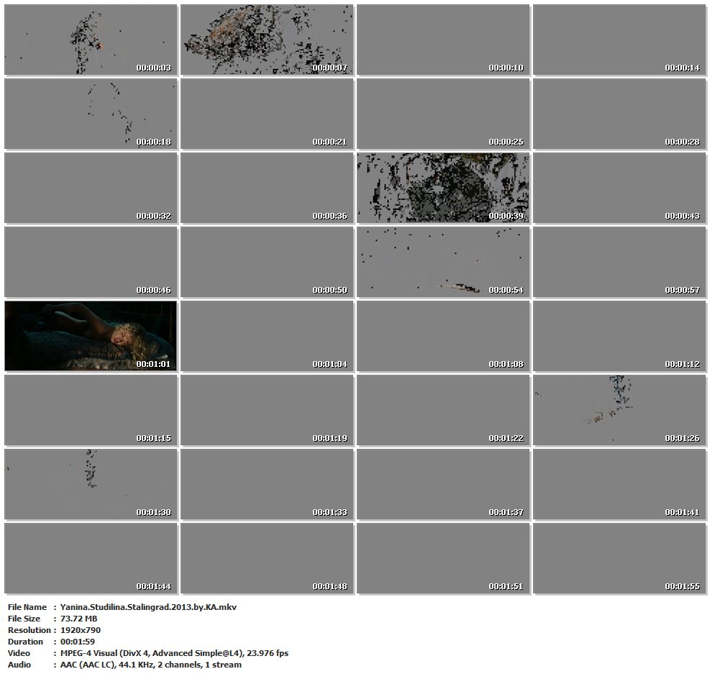Screen dimensions: 710x674
Task: Select the frame at 00:01:15
Action: [x=91, y=410]
